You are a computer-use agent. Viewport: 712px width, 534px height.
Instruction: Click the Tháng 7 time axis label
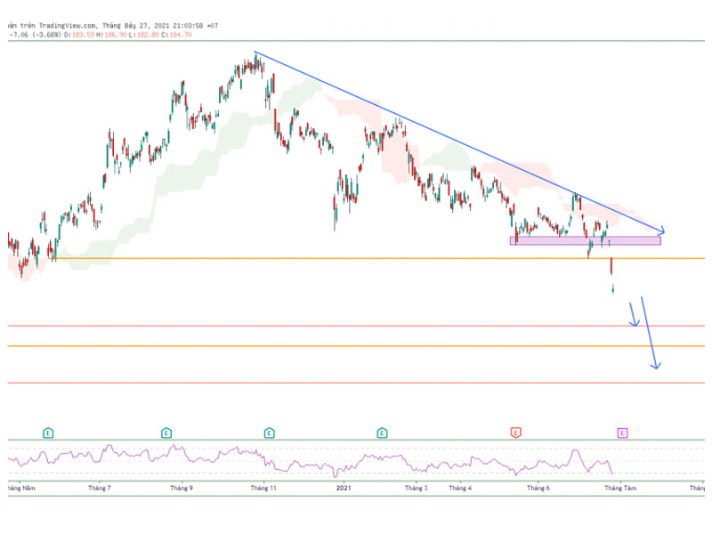[100, 488]
